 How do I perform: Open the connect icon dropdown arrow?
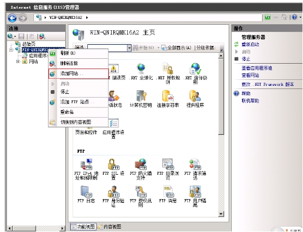pos(15,36)
